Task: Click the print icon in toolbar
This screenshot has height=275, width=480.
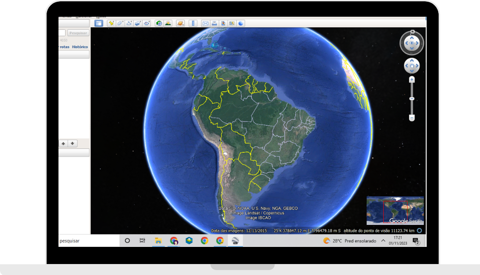Action: [x=214, y=23]
